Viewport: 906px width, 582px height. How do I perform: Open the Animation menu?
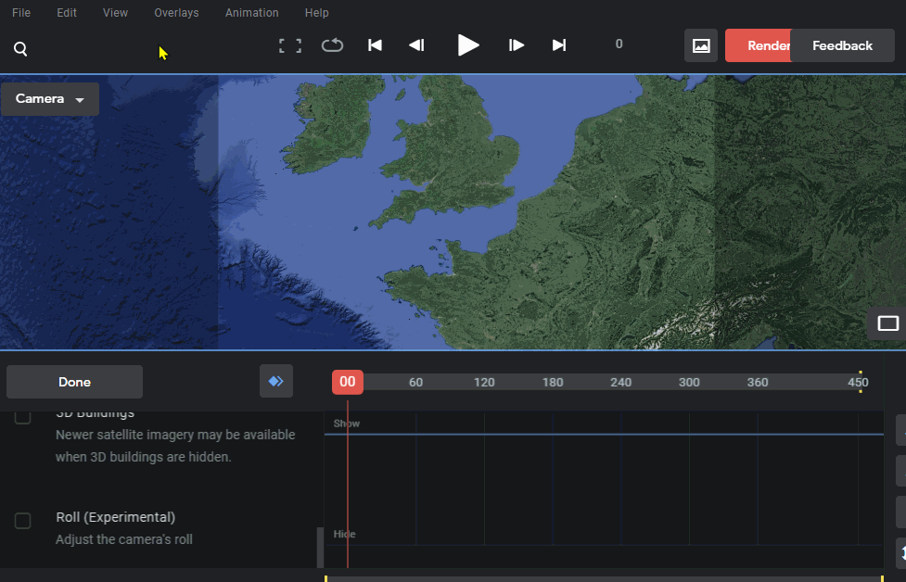pos(251,13)
